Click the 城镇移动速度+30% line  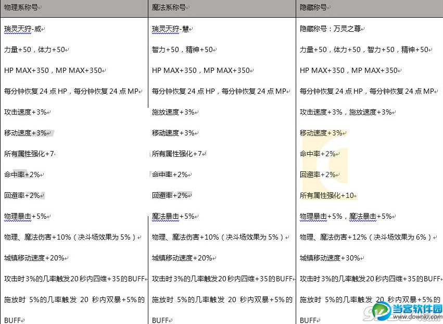click(331, 258)
